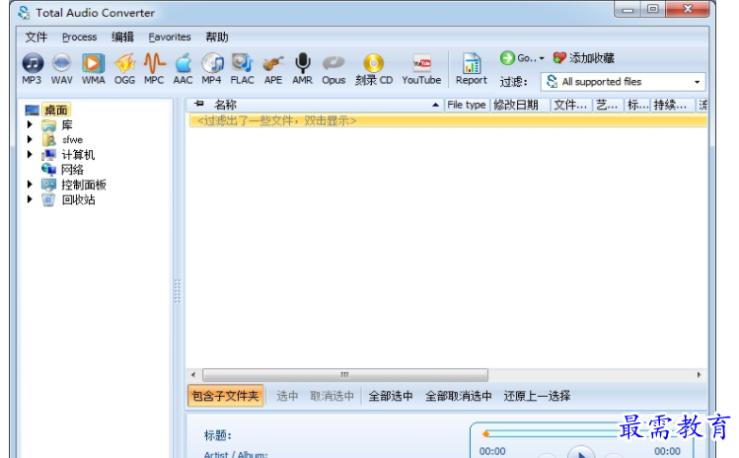Open the 帮助 menu
This screenshot has width=739, height=458.
(217, 37)
